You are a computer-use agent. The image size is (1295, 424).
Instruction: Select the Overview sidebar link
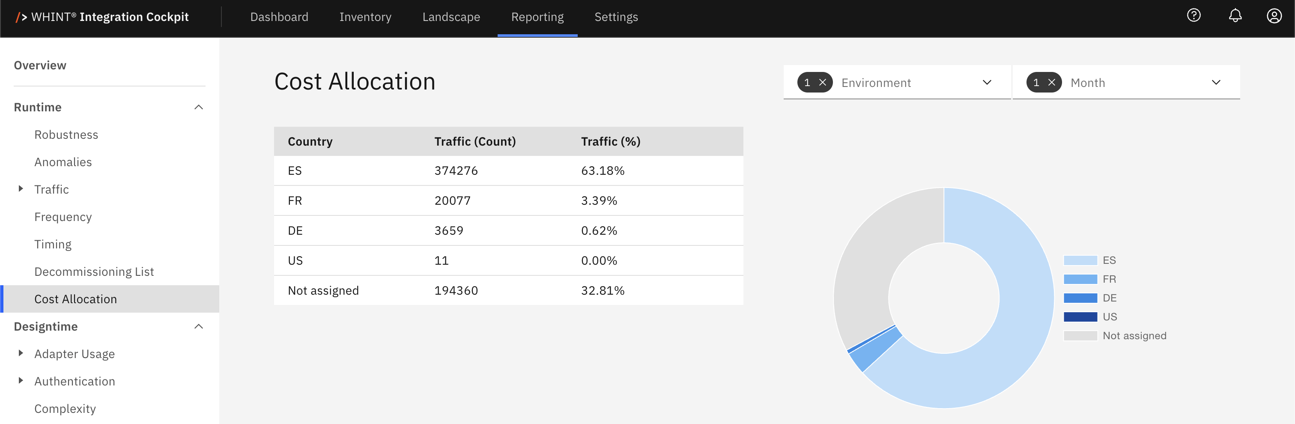[x=40, y=66]
